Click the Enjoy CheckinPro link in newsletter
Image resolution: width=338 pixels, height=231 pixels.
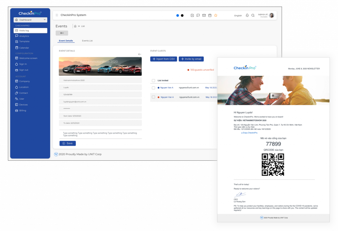(x=250, y=133)
